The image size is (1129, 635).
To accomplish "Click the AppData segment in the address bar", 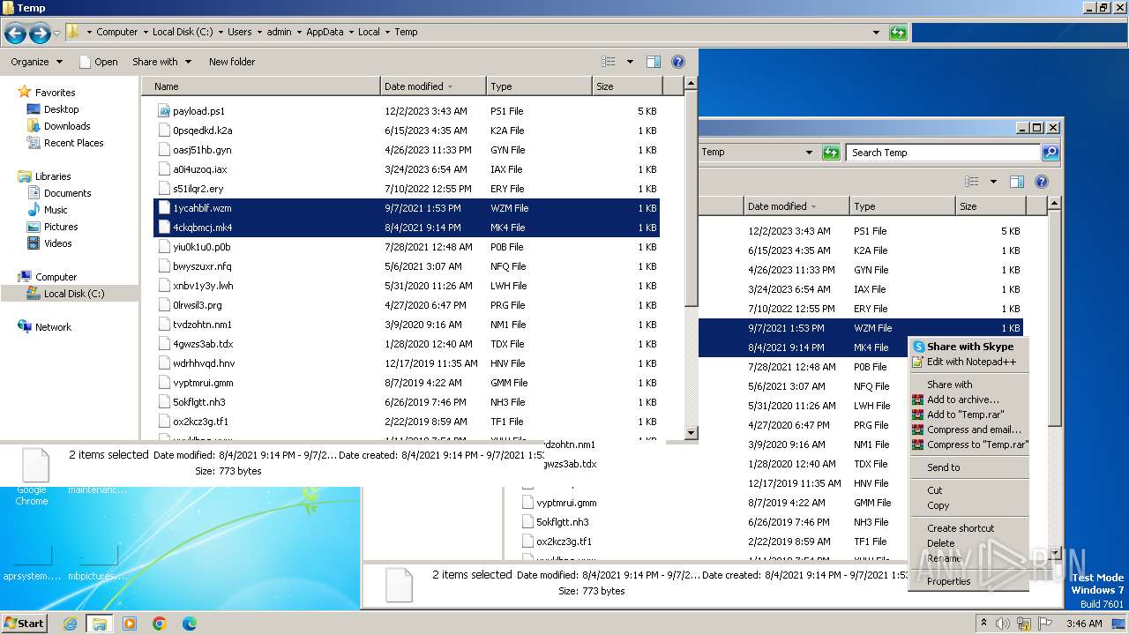I will point(325,32).
